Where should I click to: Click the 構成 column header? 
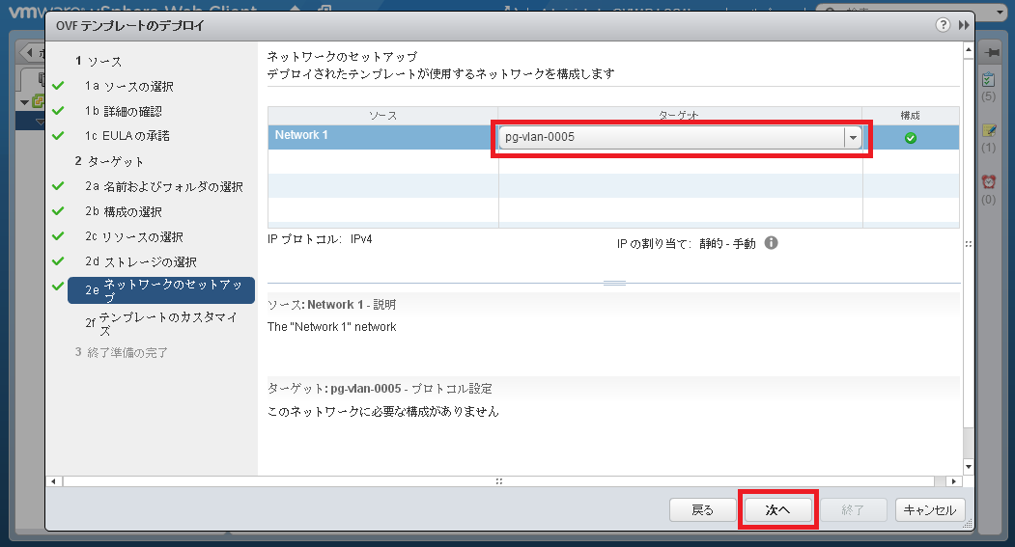(x=910, y=115)
